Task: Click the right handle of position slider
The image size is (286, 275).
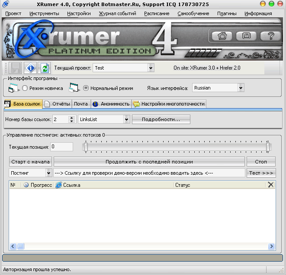Action: click(x=268, y=147)
